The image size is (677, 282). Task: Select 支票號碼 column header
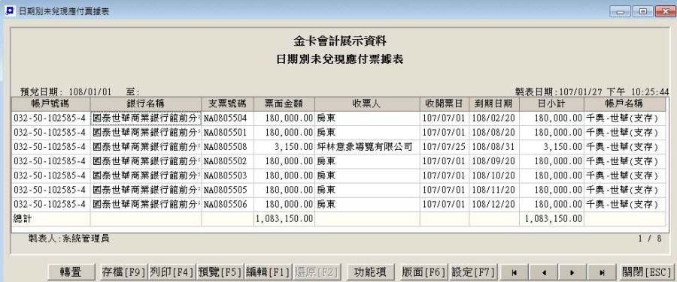pyautogui.click(x=227, y=103)
